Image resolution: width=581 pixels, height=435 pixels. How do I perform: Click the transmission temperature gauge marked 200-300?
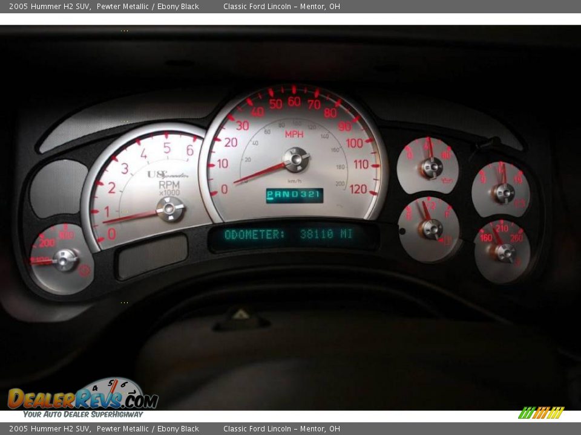[62, 259]
